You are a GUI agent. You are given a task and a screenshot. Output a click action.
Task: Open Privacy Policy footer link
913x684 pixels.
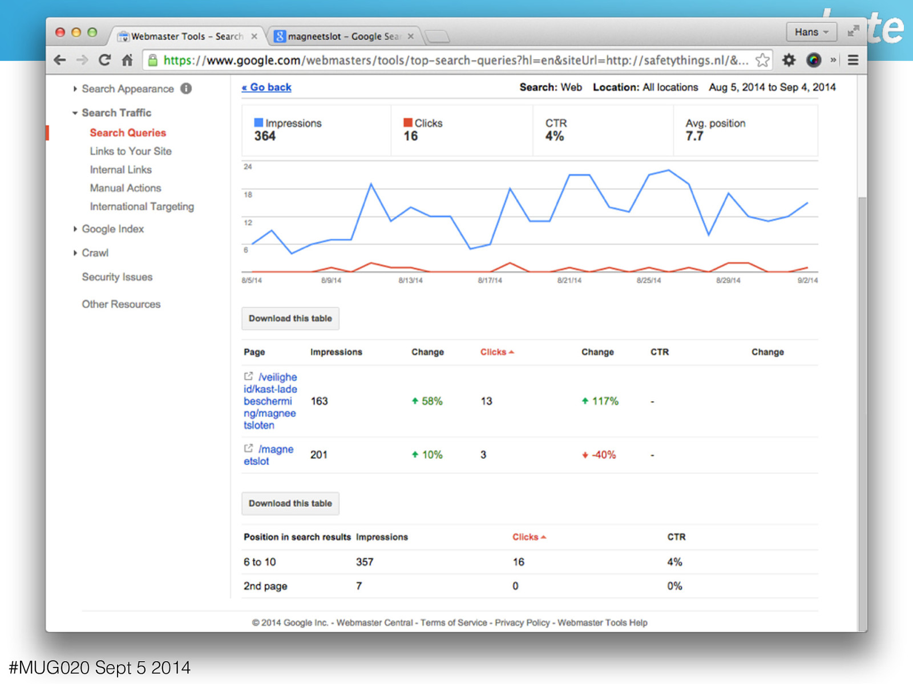522,622
